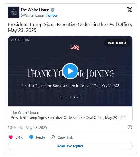
Task: Click Watch on X button
Action: pos(117,43)
